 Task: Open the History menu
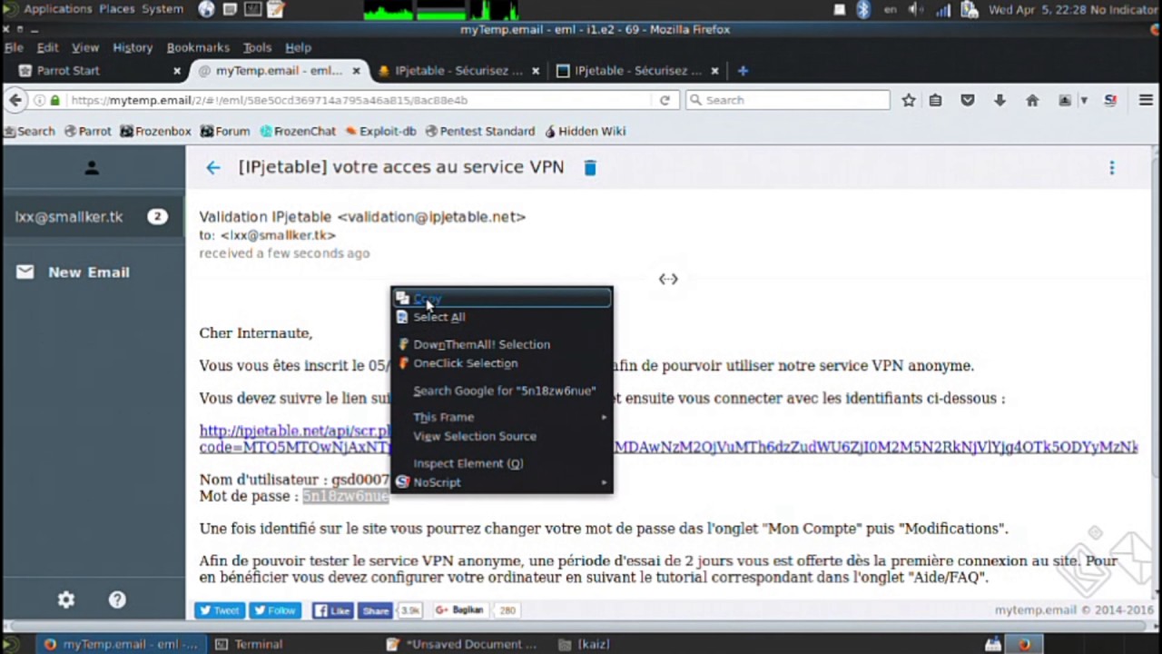tap(133, 47)
